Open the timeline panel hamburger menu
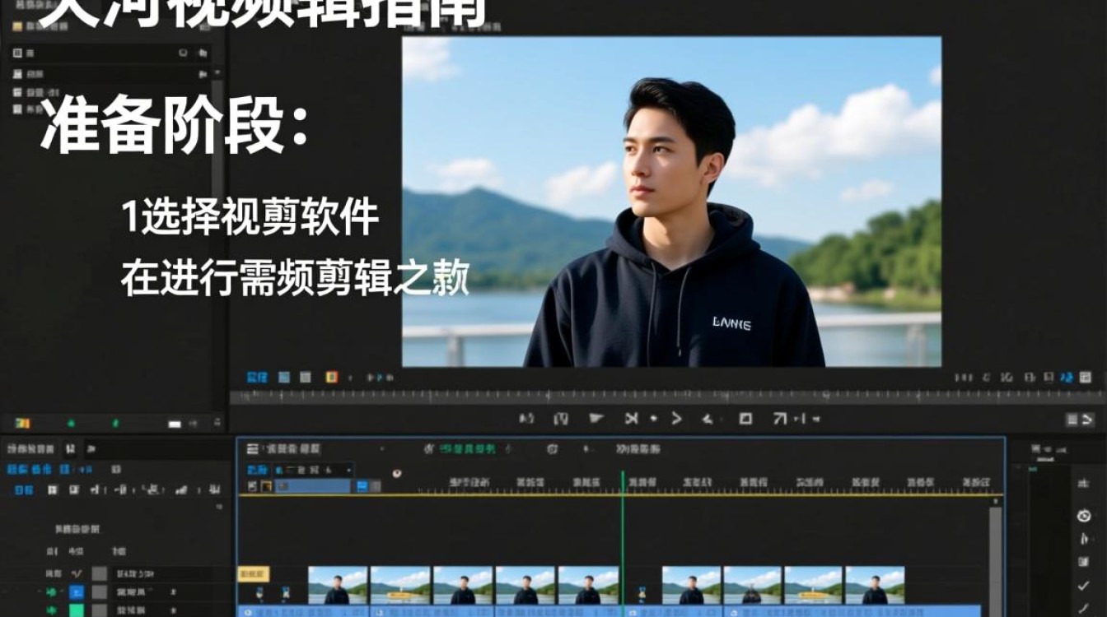 coord(252,449)
